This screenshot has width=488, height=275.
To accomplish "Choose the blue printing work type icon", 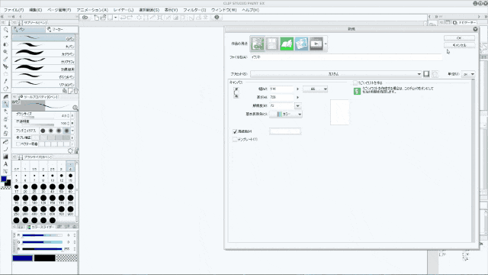I will point(301,44).
